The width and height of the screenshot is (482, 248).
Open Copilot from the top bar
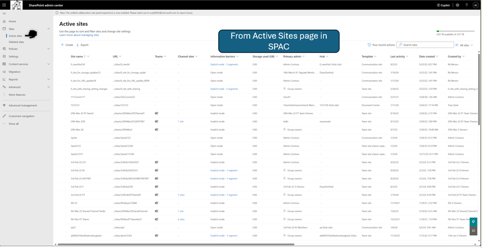(x=443, y=5)
